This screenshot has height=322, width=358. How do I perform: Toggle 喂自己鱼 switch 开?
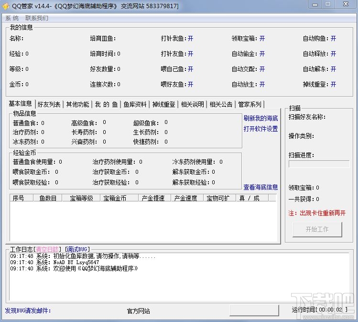point(190,69)
